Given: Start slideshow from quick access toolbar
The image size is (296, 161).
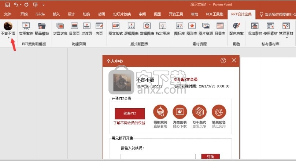Looking at the screenshot, I should (35, 5).
